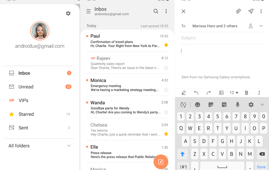Select the drawing pen tool in format bar

[x=184, y=93]
